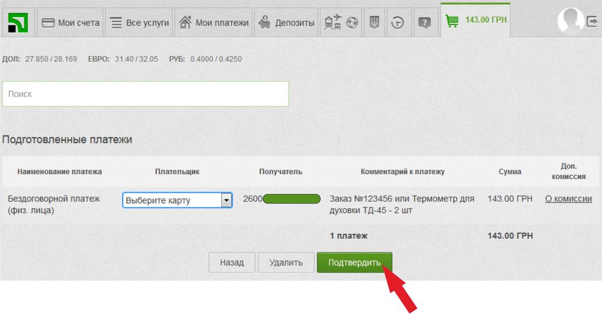
Task: Click the Сумма column header
Action: pyautogui.click(x=510, y=172)
